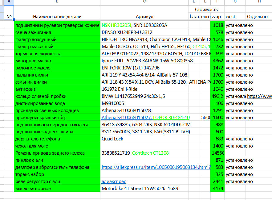
Task: Select cell 'реле регулятор с али'
Action: (x=57, y=181)
